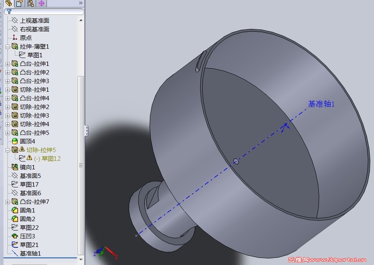Select the 草图22 sketch icon
374x265 pixels.
pos(15,227)
